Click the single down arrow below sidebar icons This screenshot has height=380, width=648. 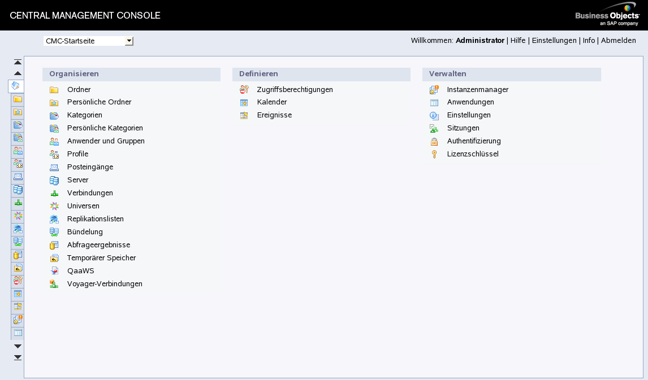pyautogui.click(x=18, y=346)
